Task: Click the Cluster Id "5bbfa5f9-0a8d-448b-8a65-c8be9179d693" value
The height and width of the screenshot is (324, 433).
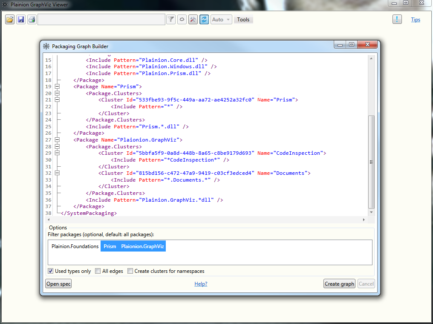Action: (x=195, y=153)
